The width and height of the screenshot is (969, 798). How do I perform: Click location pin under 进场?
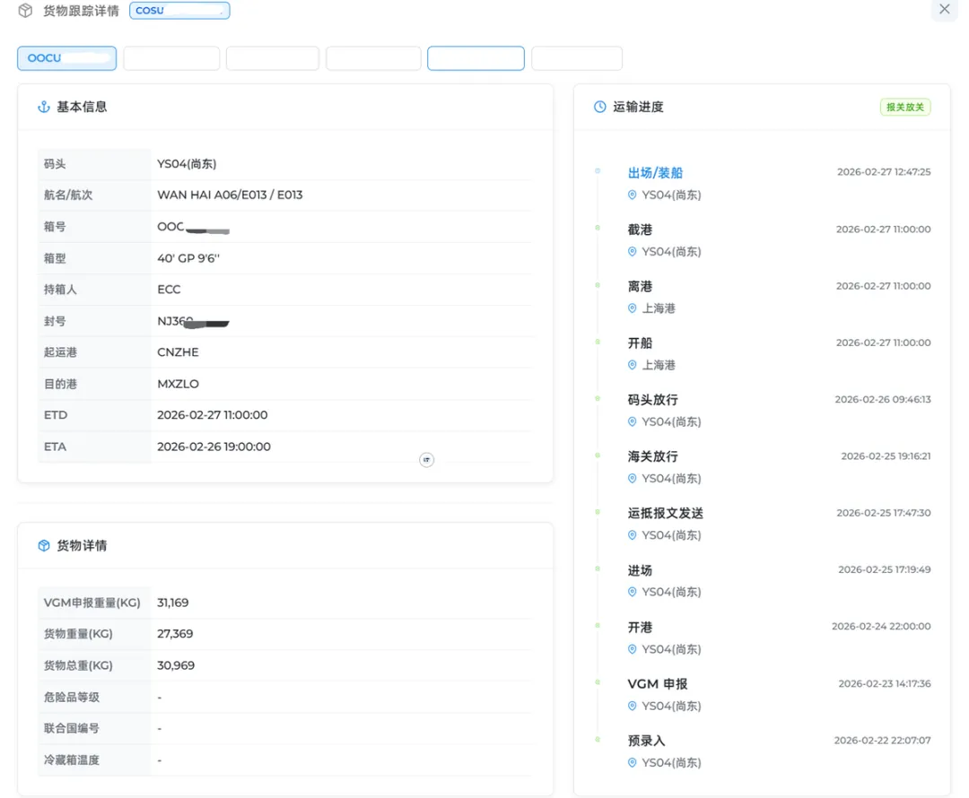(633, 593)
